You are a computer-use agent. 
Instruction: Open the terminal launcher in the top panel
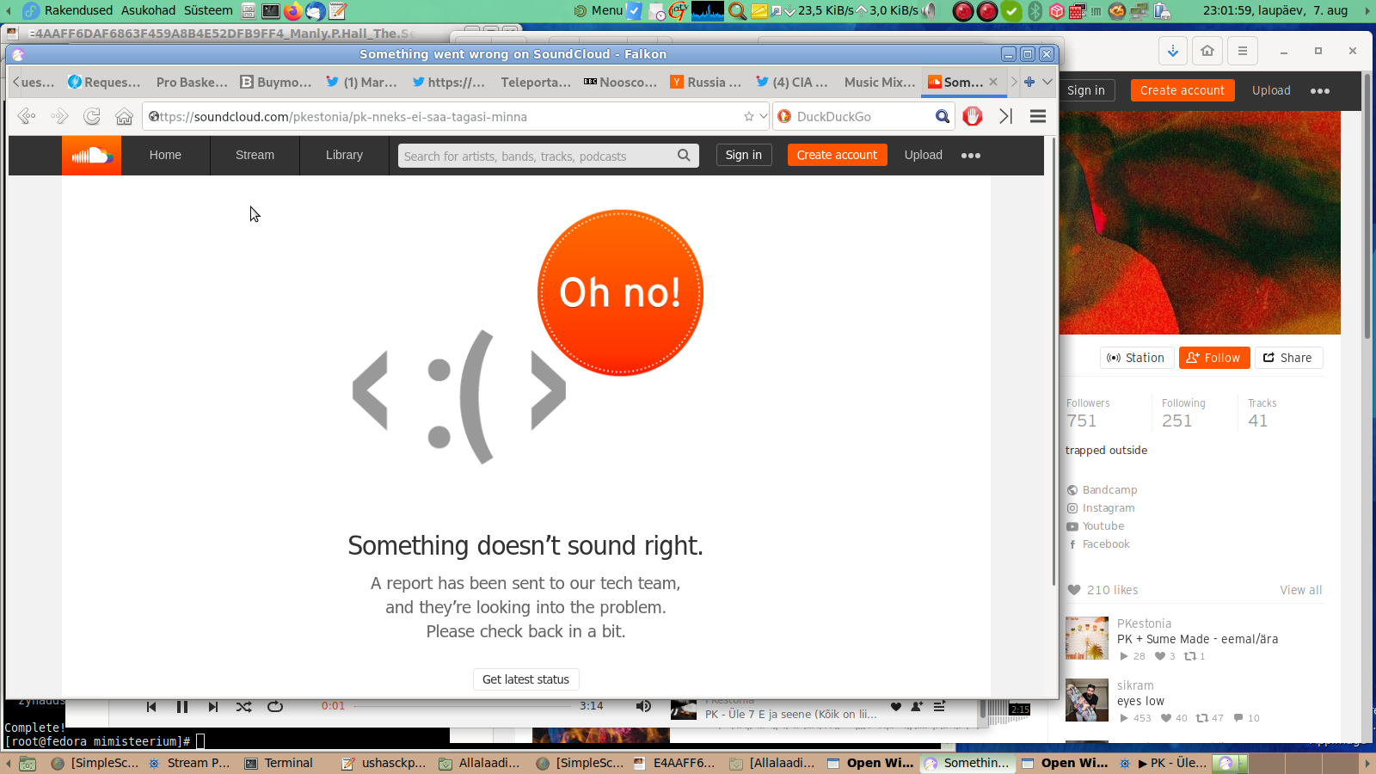271,11
